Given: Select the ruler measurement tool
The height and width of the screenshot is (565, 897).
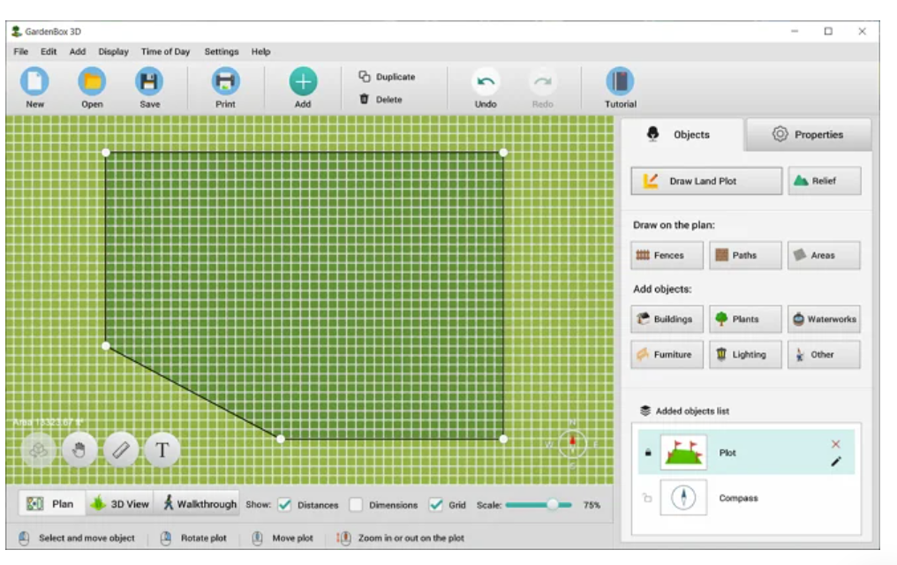Looking at the screenshot, I should (120, 450).
